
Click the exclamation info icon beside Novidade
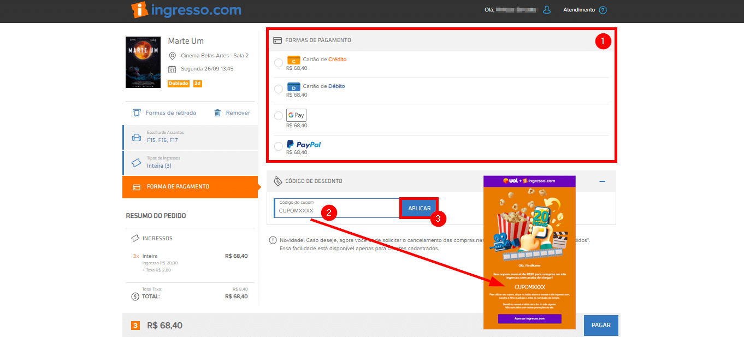(x=273, y=240)
